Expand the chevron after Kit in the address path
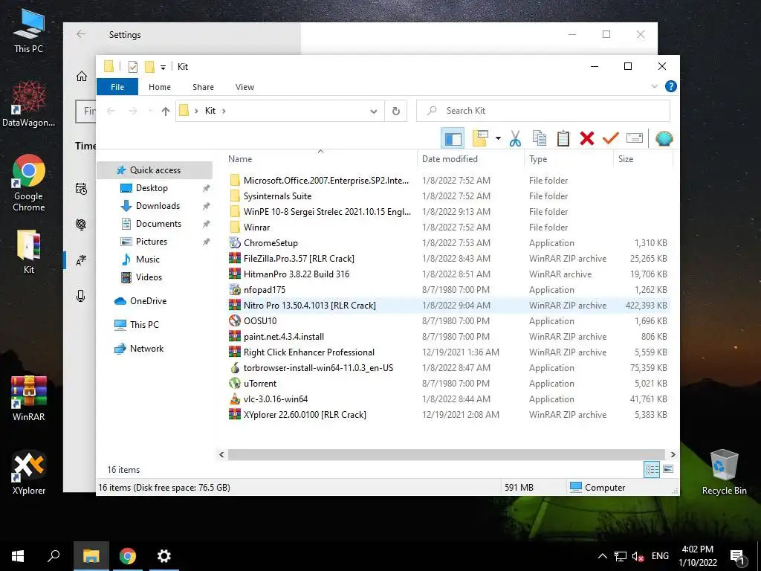The width and height of the screenshot is (761, 571). pos(224,112)
